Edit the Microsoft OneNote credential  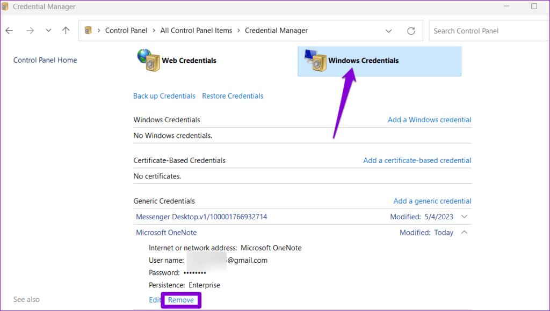coord(154,300)
